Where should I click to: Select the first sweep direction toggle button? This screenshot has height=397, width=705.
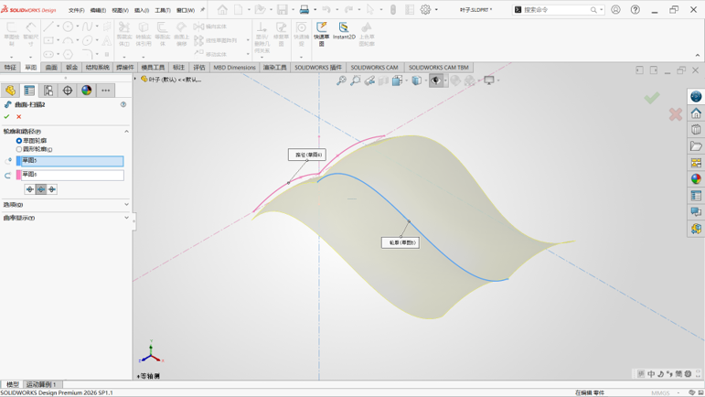[x=29, y=189]
